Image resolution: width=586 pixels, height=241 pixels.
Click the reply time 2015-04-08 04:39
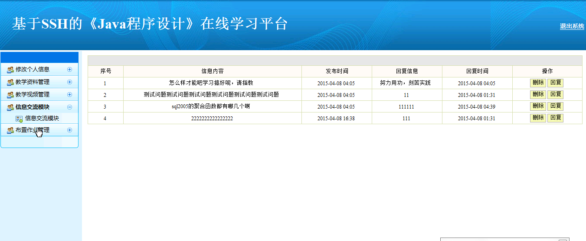pyautogui.click(x=477, y=107)
